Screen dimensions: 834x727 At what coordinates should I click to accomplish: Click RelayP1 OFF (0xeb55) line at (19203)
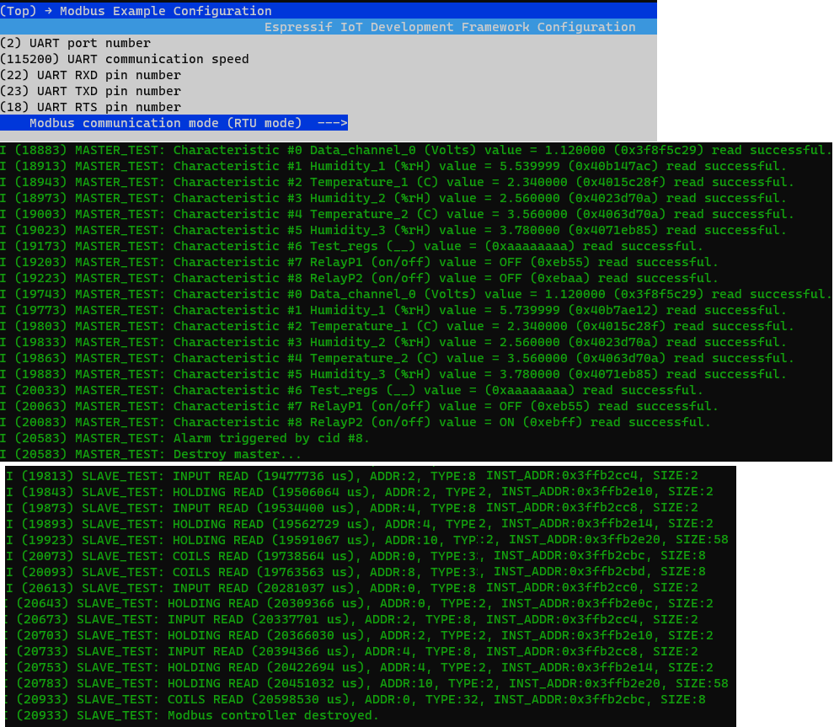[359, 262]
